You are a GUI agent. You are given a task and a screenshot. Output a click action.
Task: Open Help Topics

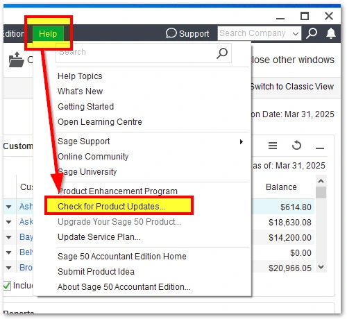(x=80, y=76)
